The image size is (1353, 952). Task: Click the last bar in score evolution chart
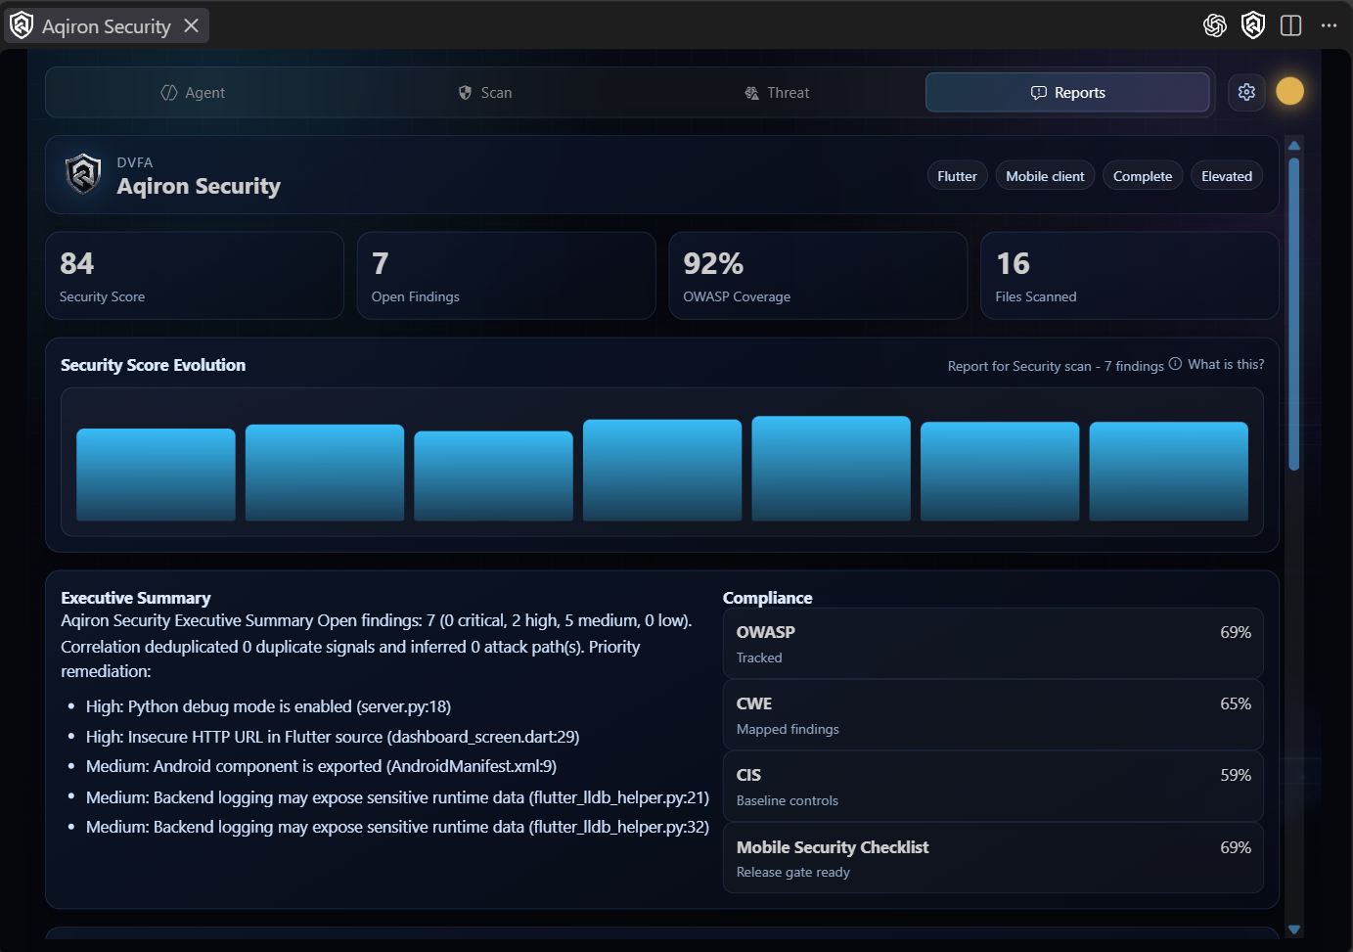pos(1168,472)
